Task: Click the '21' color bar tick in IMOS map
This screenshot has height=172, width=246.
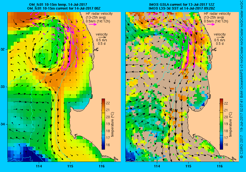Action: tap(226, 110)
